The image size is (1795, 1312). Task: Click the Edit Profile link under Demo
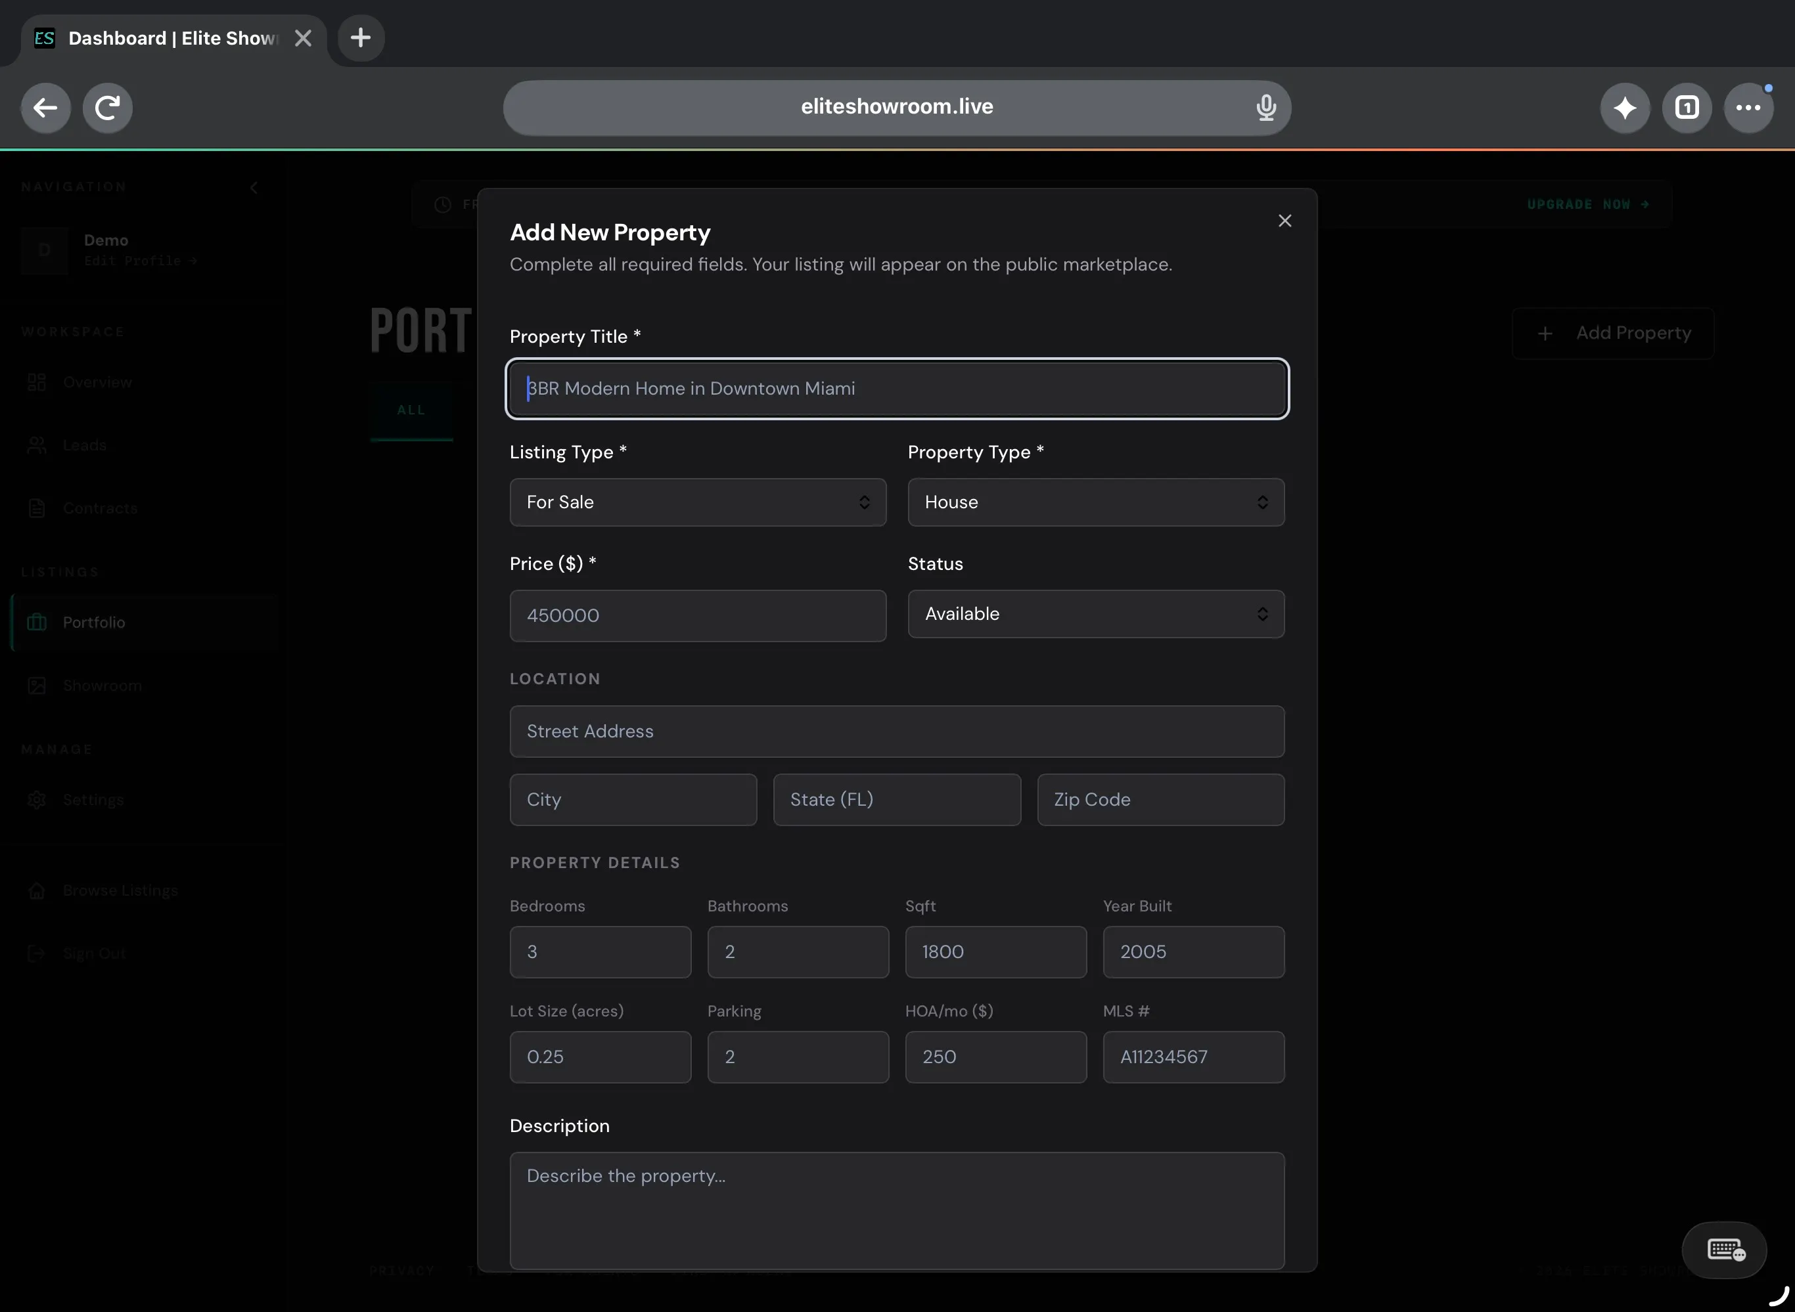tap(140, 261)
